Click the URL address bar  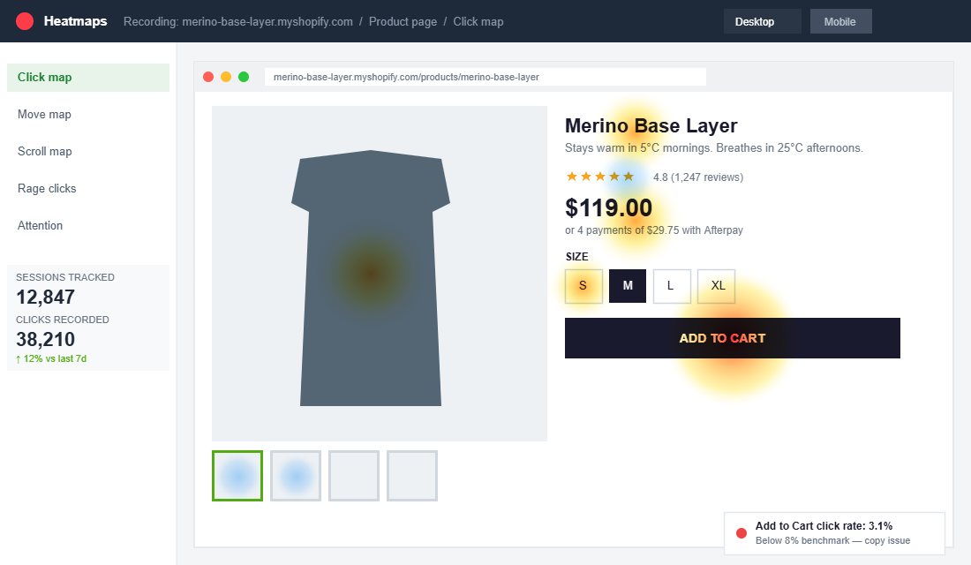coord(485,76)
